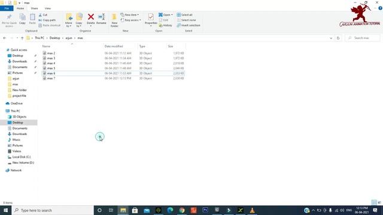Click the Edit ribbon button
The height and width of the screenshot is (215, 383).
coord(163,20)
